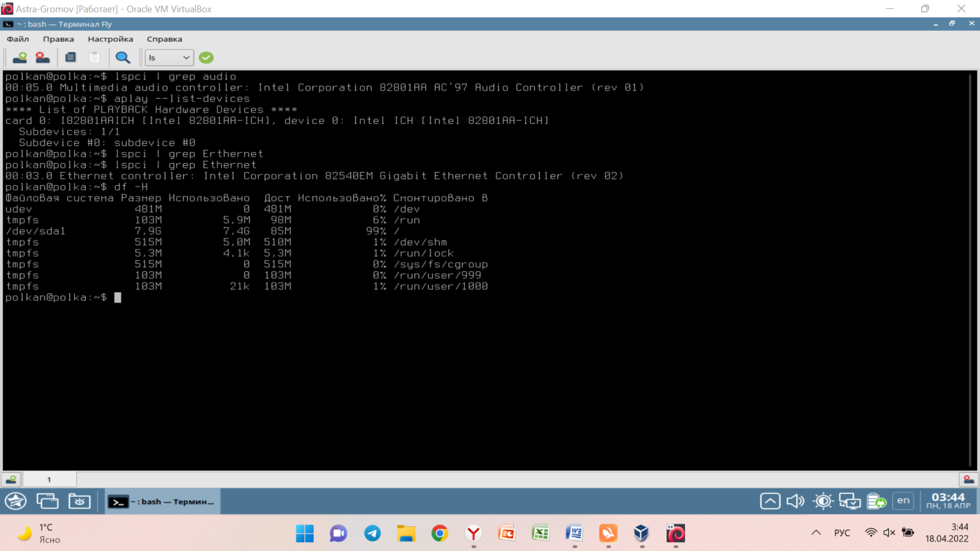This screenshot has height=551, width=980.
Task: Open Yandex Browser on taskbar
Action: [473, 533]
